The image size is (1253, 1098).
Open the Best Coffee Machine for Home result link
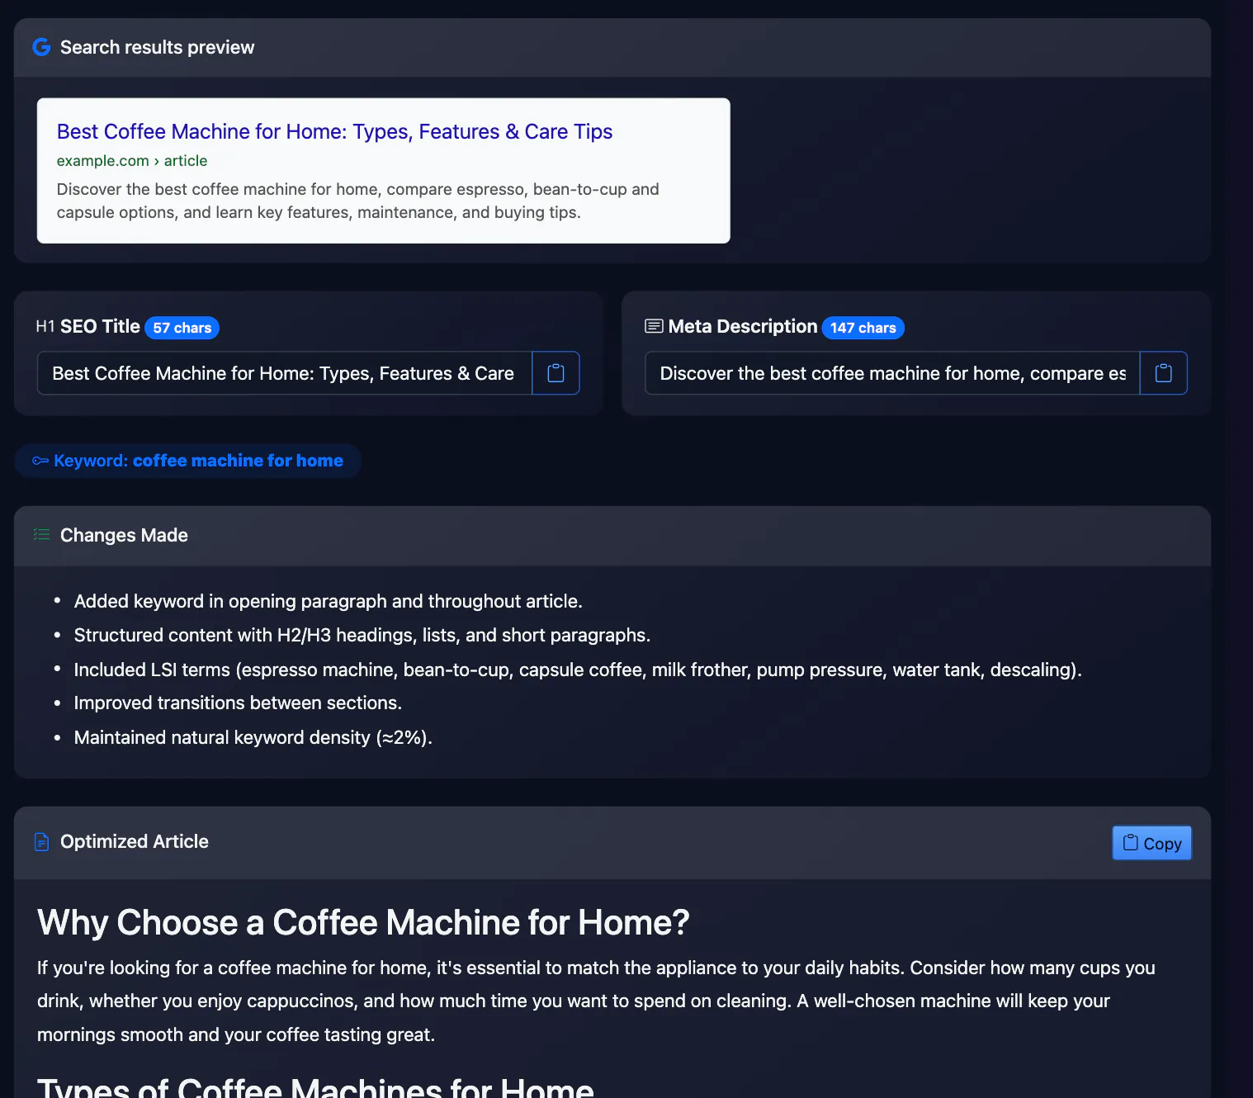pyautogui.click(x=334, y=131)
